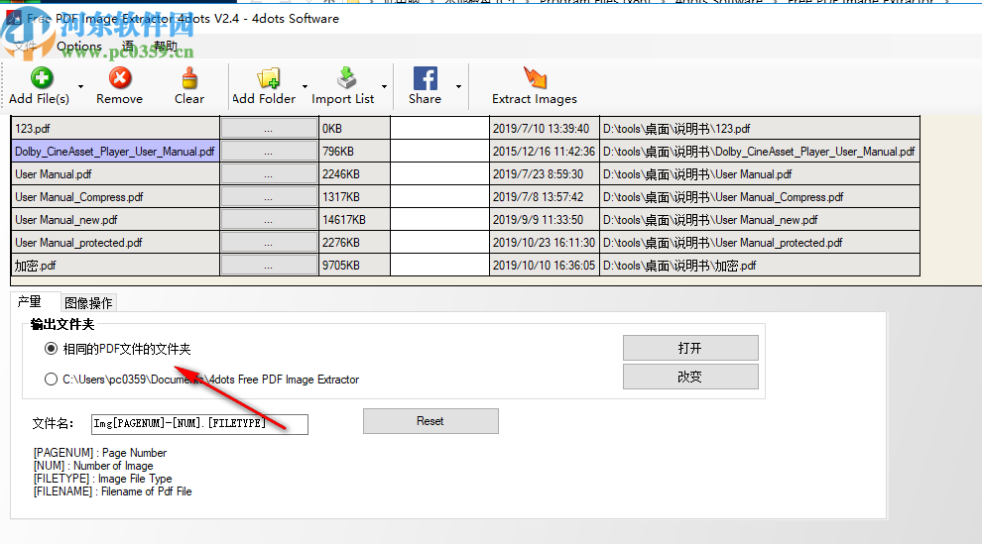Click the 9705KB size cell
Viewport: 982px width, 544px height.
pos(354,266)
